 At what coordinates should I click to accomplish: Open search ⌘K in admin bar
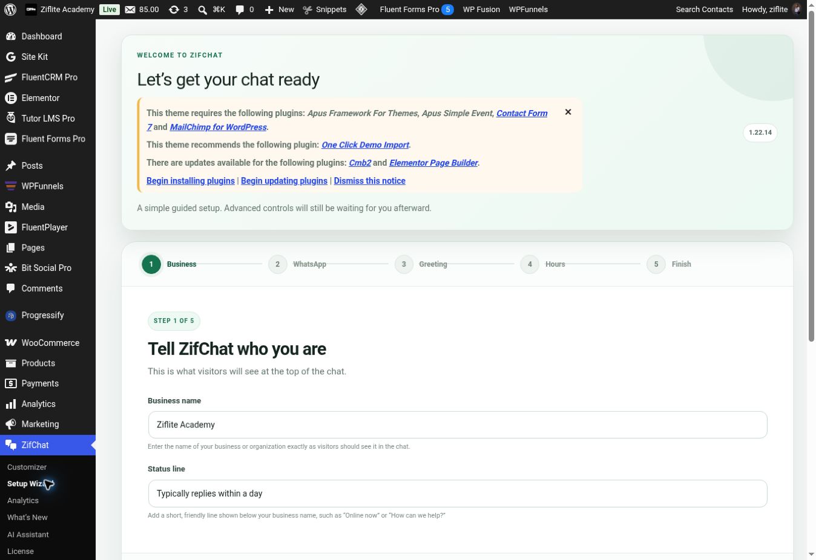click(x=211, y=9)
